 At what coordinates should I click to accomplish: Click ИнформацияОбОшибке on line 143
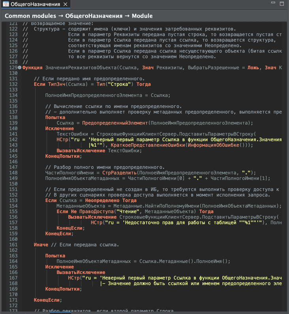pos(214,145)
